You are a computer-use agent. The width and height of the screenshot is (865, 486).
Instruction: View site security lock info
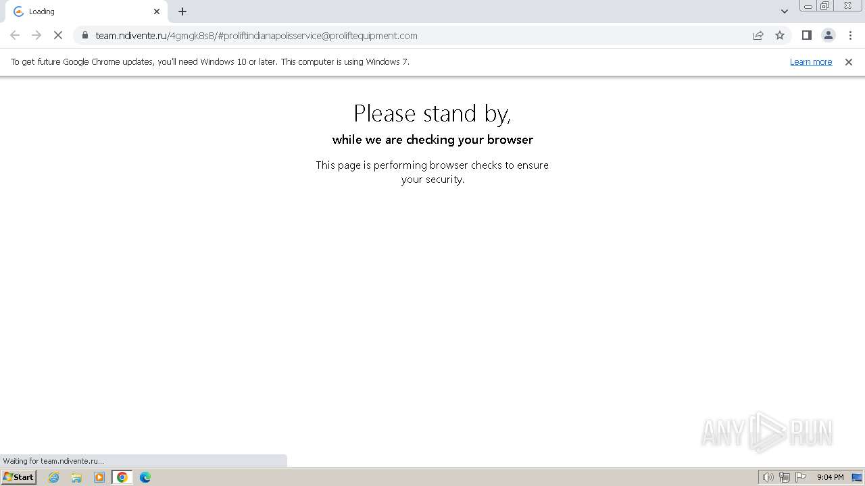(85, 35)
